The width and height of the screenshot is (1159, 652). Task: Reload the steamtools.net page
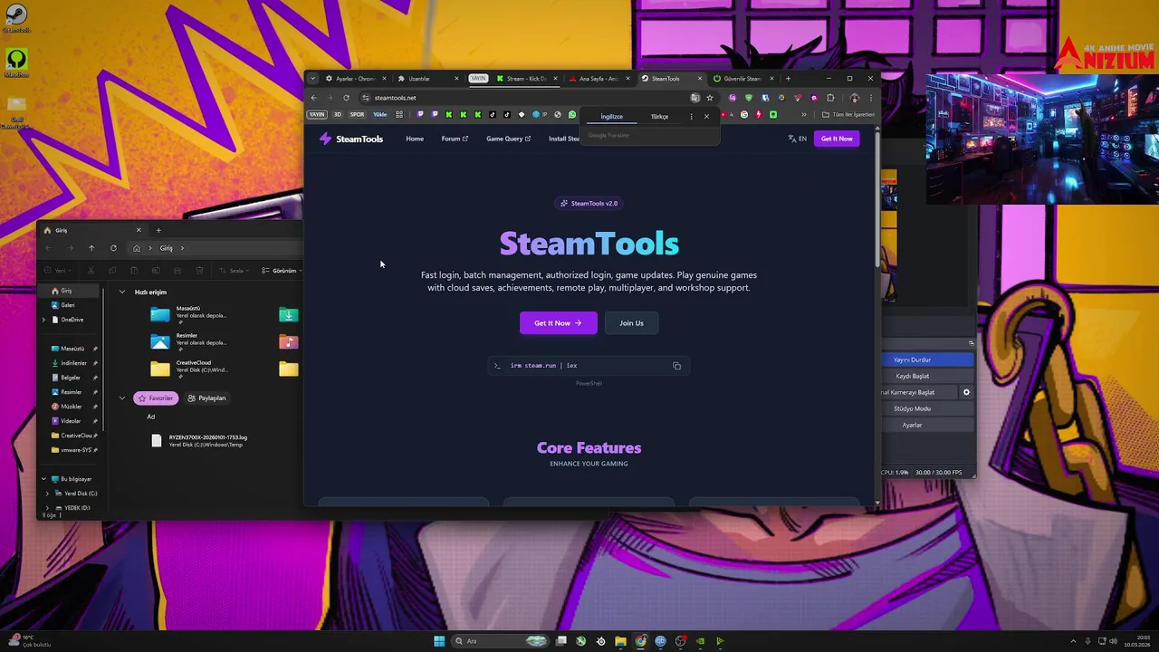[346, 98]
